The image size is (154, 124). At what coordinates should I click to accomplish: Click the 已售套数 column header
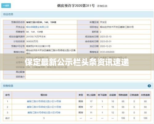tap(134, 95)
